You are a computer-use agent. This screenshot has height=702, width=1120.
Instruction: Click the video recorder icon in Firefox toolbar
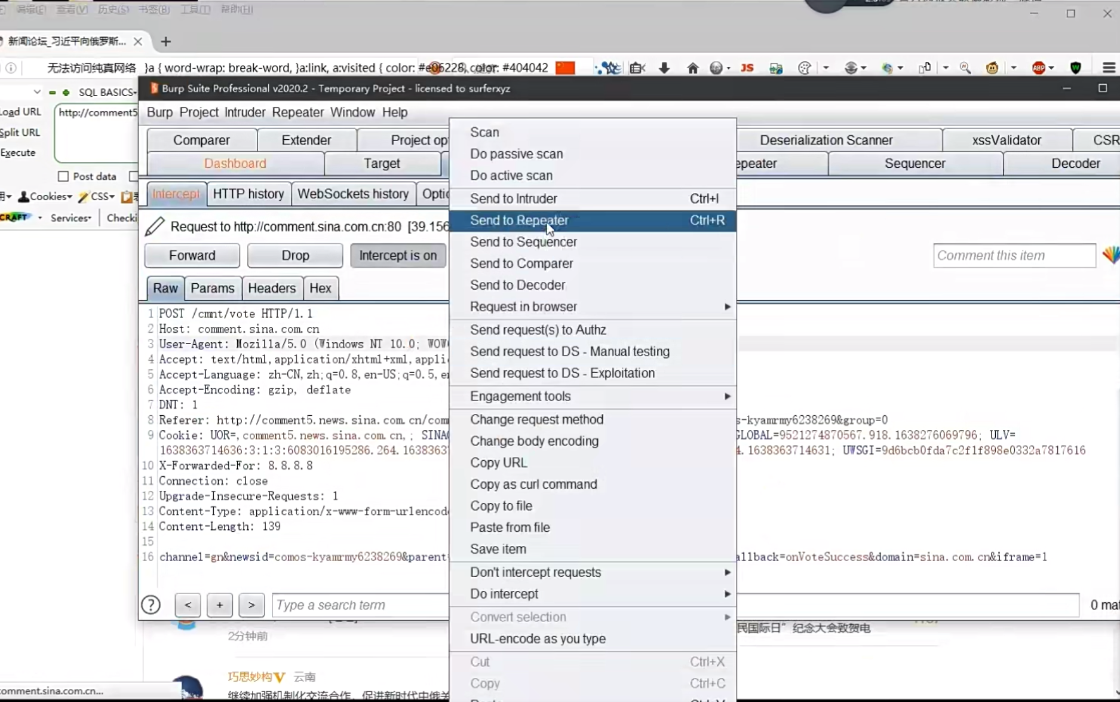637,68
